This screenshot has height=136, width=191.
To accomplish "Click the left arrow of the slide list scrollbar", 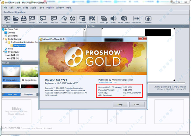I will pos(3,132).
